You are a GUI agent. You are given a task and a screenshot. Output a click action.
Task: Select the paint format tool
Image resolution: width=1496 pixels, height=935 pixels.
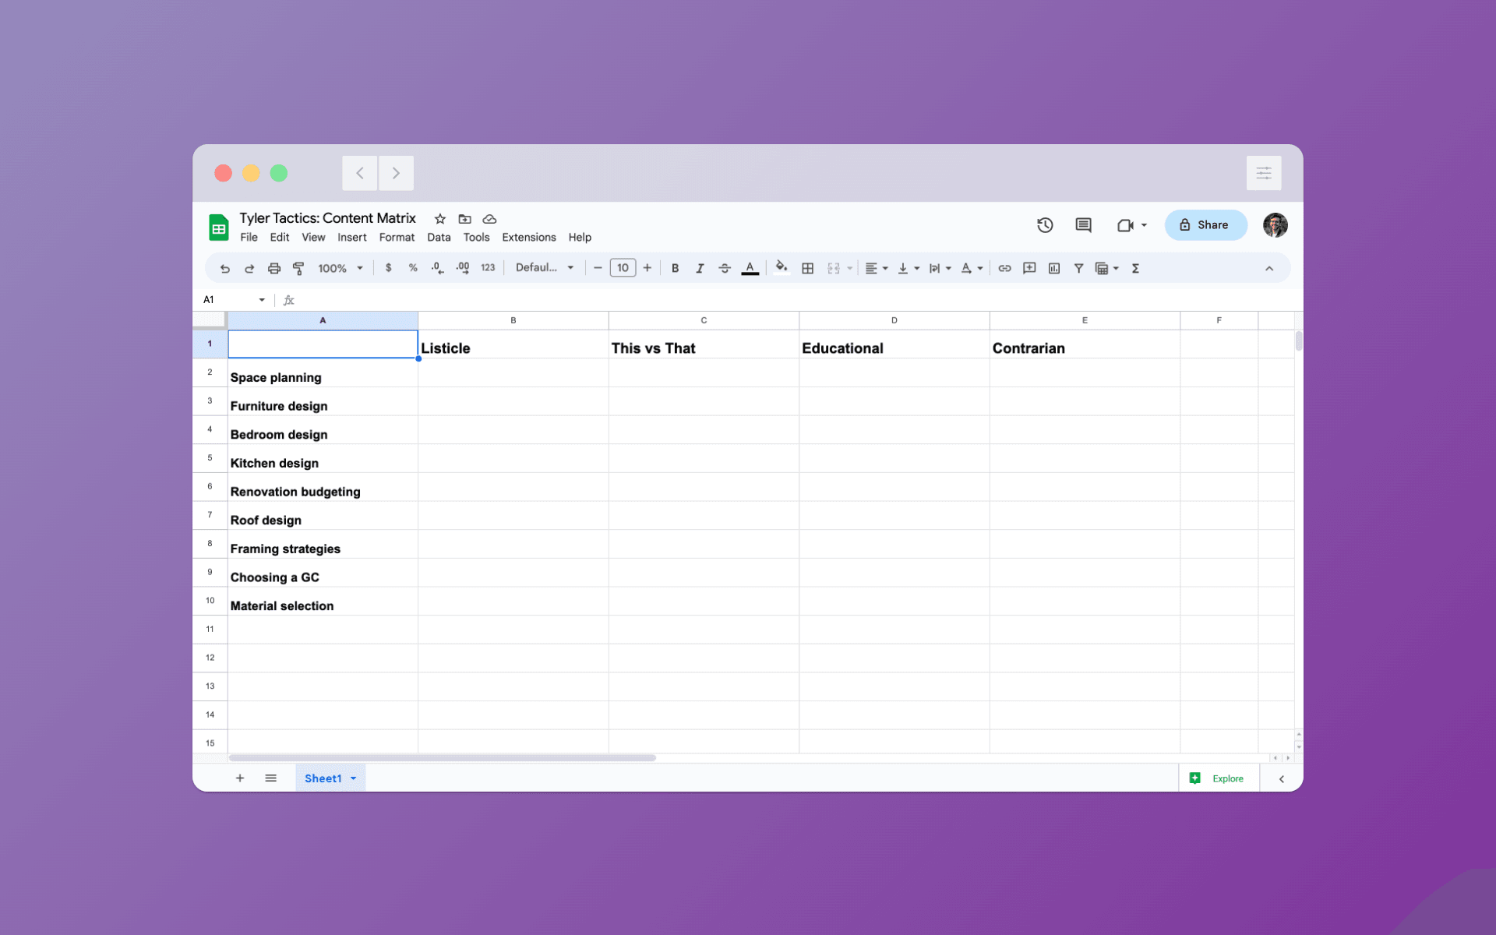click(298, 268)
